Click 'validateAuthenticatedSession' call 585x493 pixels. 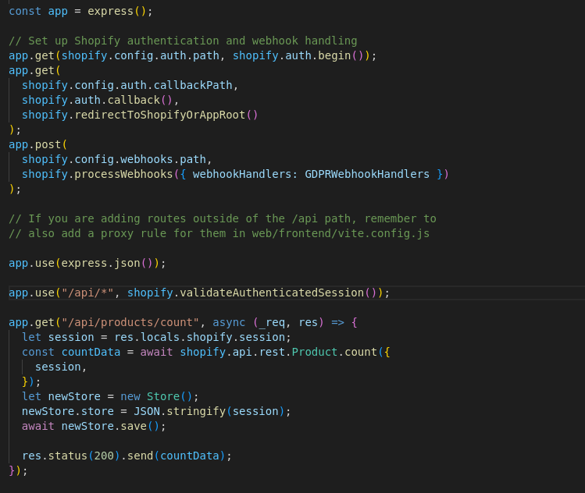272,293
